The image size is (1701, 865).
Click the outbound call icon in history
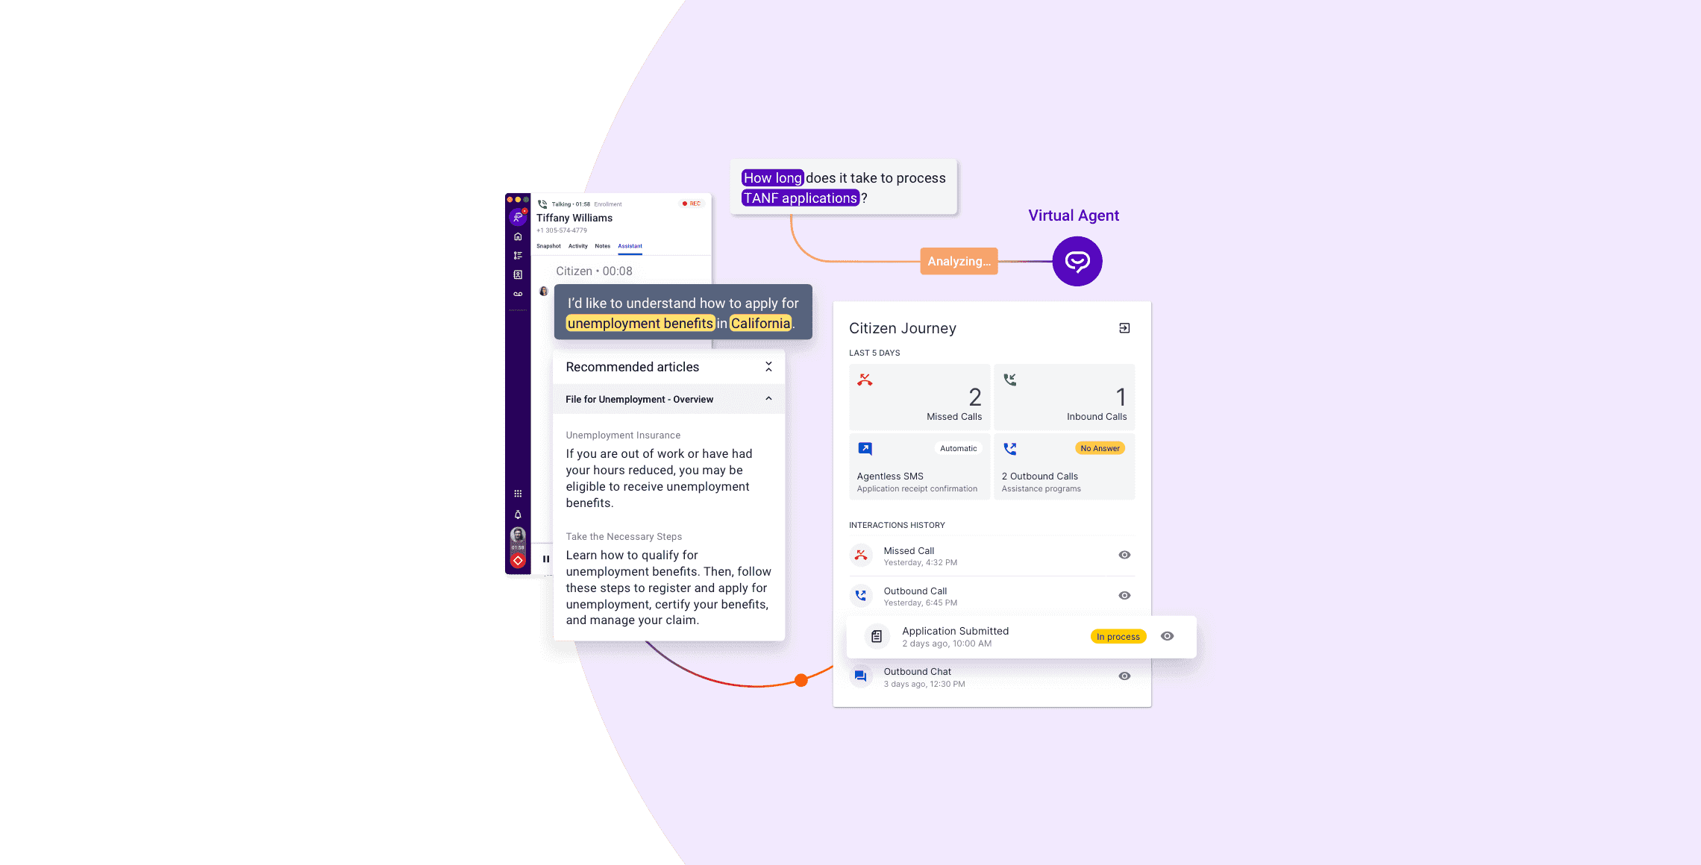point(861,596)
